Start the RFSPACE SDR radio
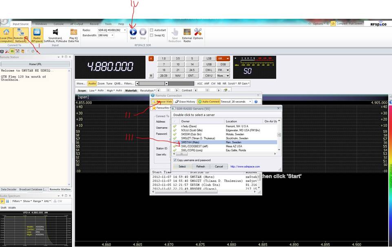 (x=133, y=34)
